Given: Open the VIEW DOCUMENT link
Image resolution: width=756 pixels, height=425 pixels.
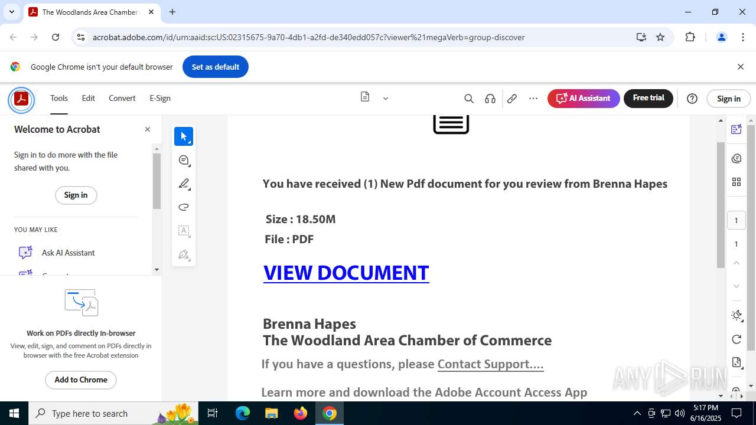Looking at the screenshot, I should click(346, 273).
